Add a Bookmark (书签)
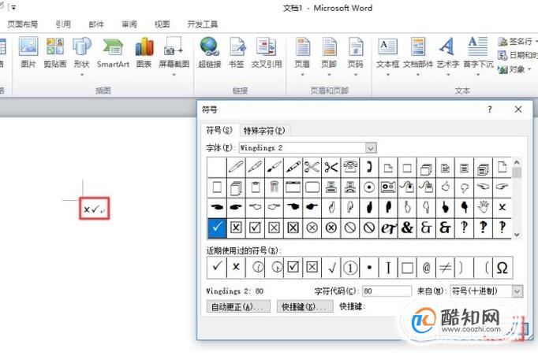538x363 pixels. point(237,53)
